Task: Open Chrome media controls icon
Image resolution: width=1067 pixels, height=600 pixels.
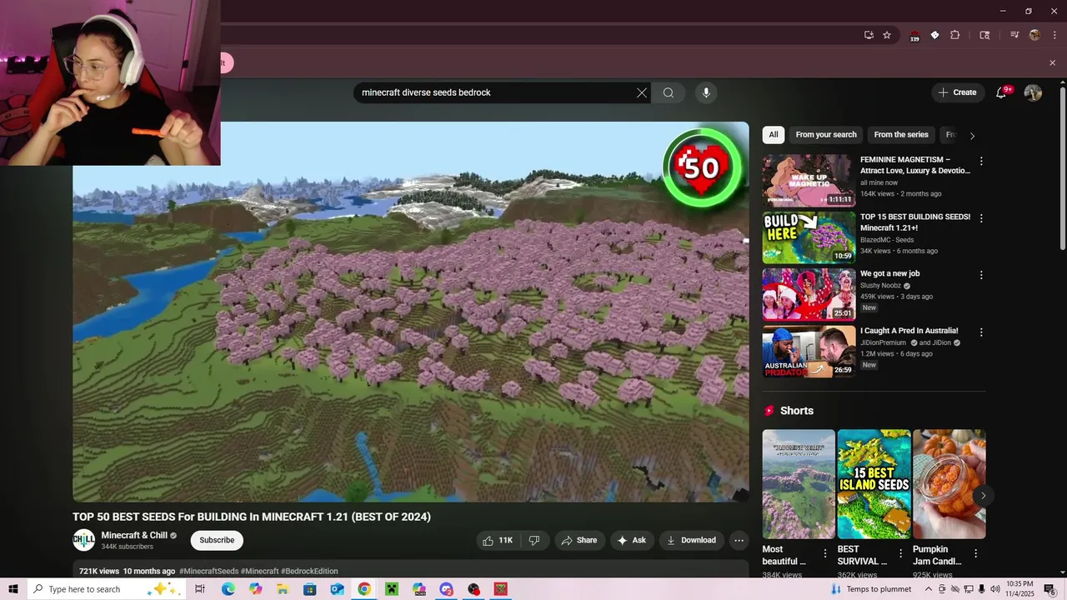Action: [1014, 35]
